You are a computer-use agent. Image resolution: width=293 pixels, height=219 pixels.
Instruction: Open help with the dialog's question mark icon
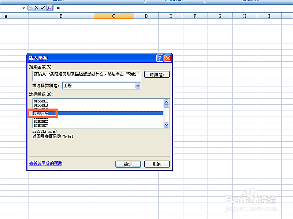160,58
